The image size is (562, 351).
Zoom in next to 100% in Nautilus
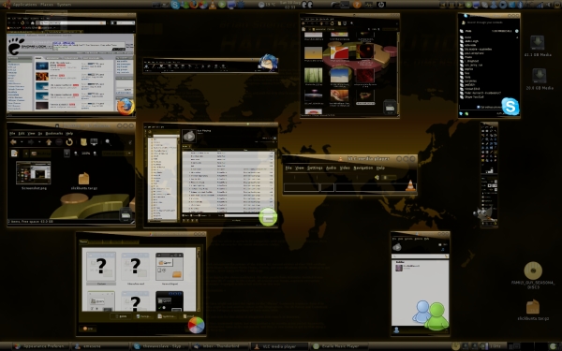click(x=95, y=154)
